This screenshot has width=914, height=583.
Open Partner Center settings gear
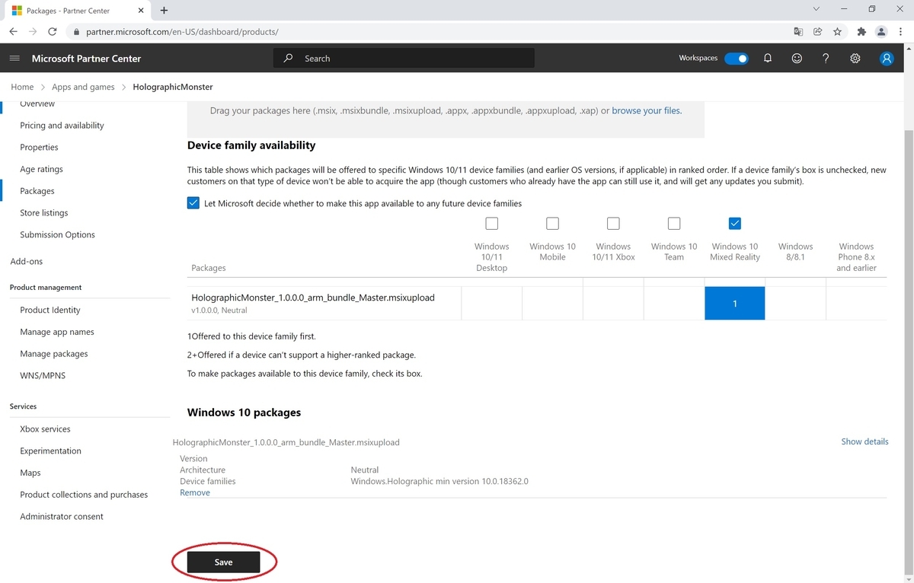855,59
